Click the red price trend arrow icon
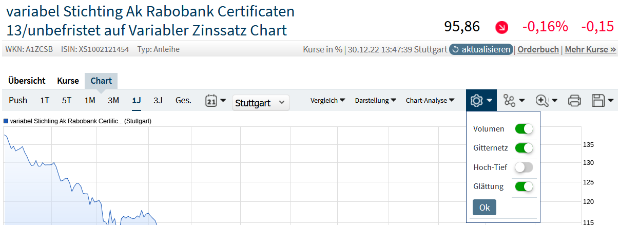The width and height of the screenshot is (620, 225). pyautogui.click(x=501, y=27)
